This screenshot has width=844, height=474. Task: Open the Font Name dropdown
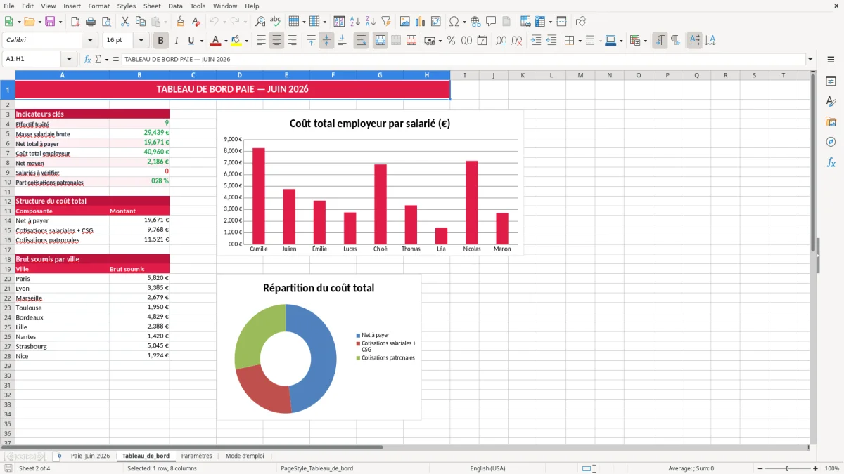coord(89,41)
